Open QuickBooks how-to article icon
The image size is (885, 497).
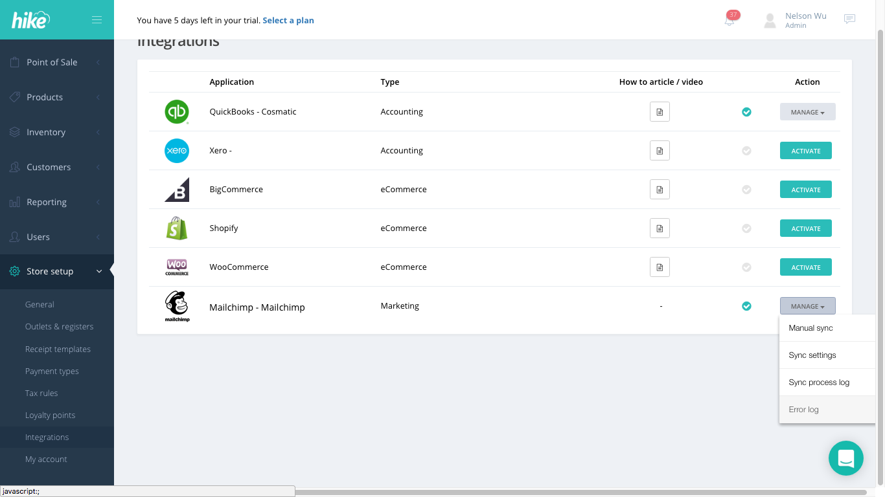click(660, 112)
